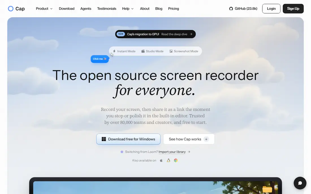The width and height of the screenshot is (311, 194).
Task: Click the Click me bubble
Action: click(x=100, y=59)
